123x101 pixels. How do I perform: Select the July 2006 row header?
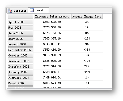tap(20, 39)
